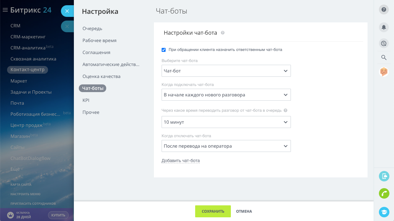This screenshot has height=221, width=394.
Task: Select Оценка качества in settings menu
Action: 101,76
